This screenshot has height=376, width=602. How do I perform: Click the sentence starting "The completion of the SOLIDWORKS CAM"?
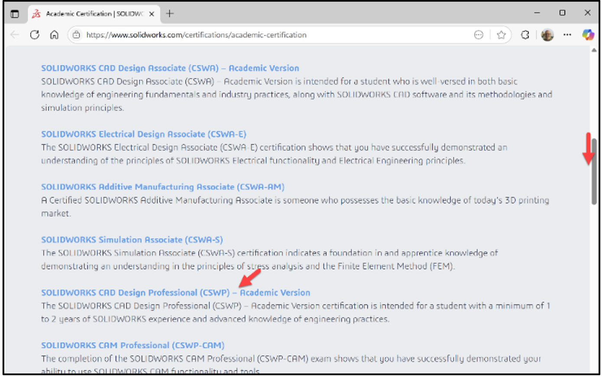[291, 364]
